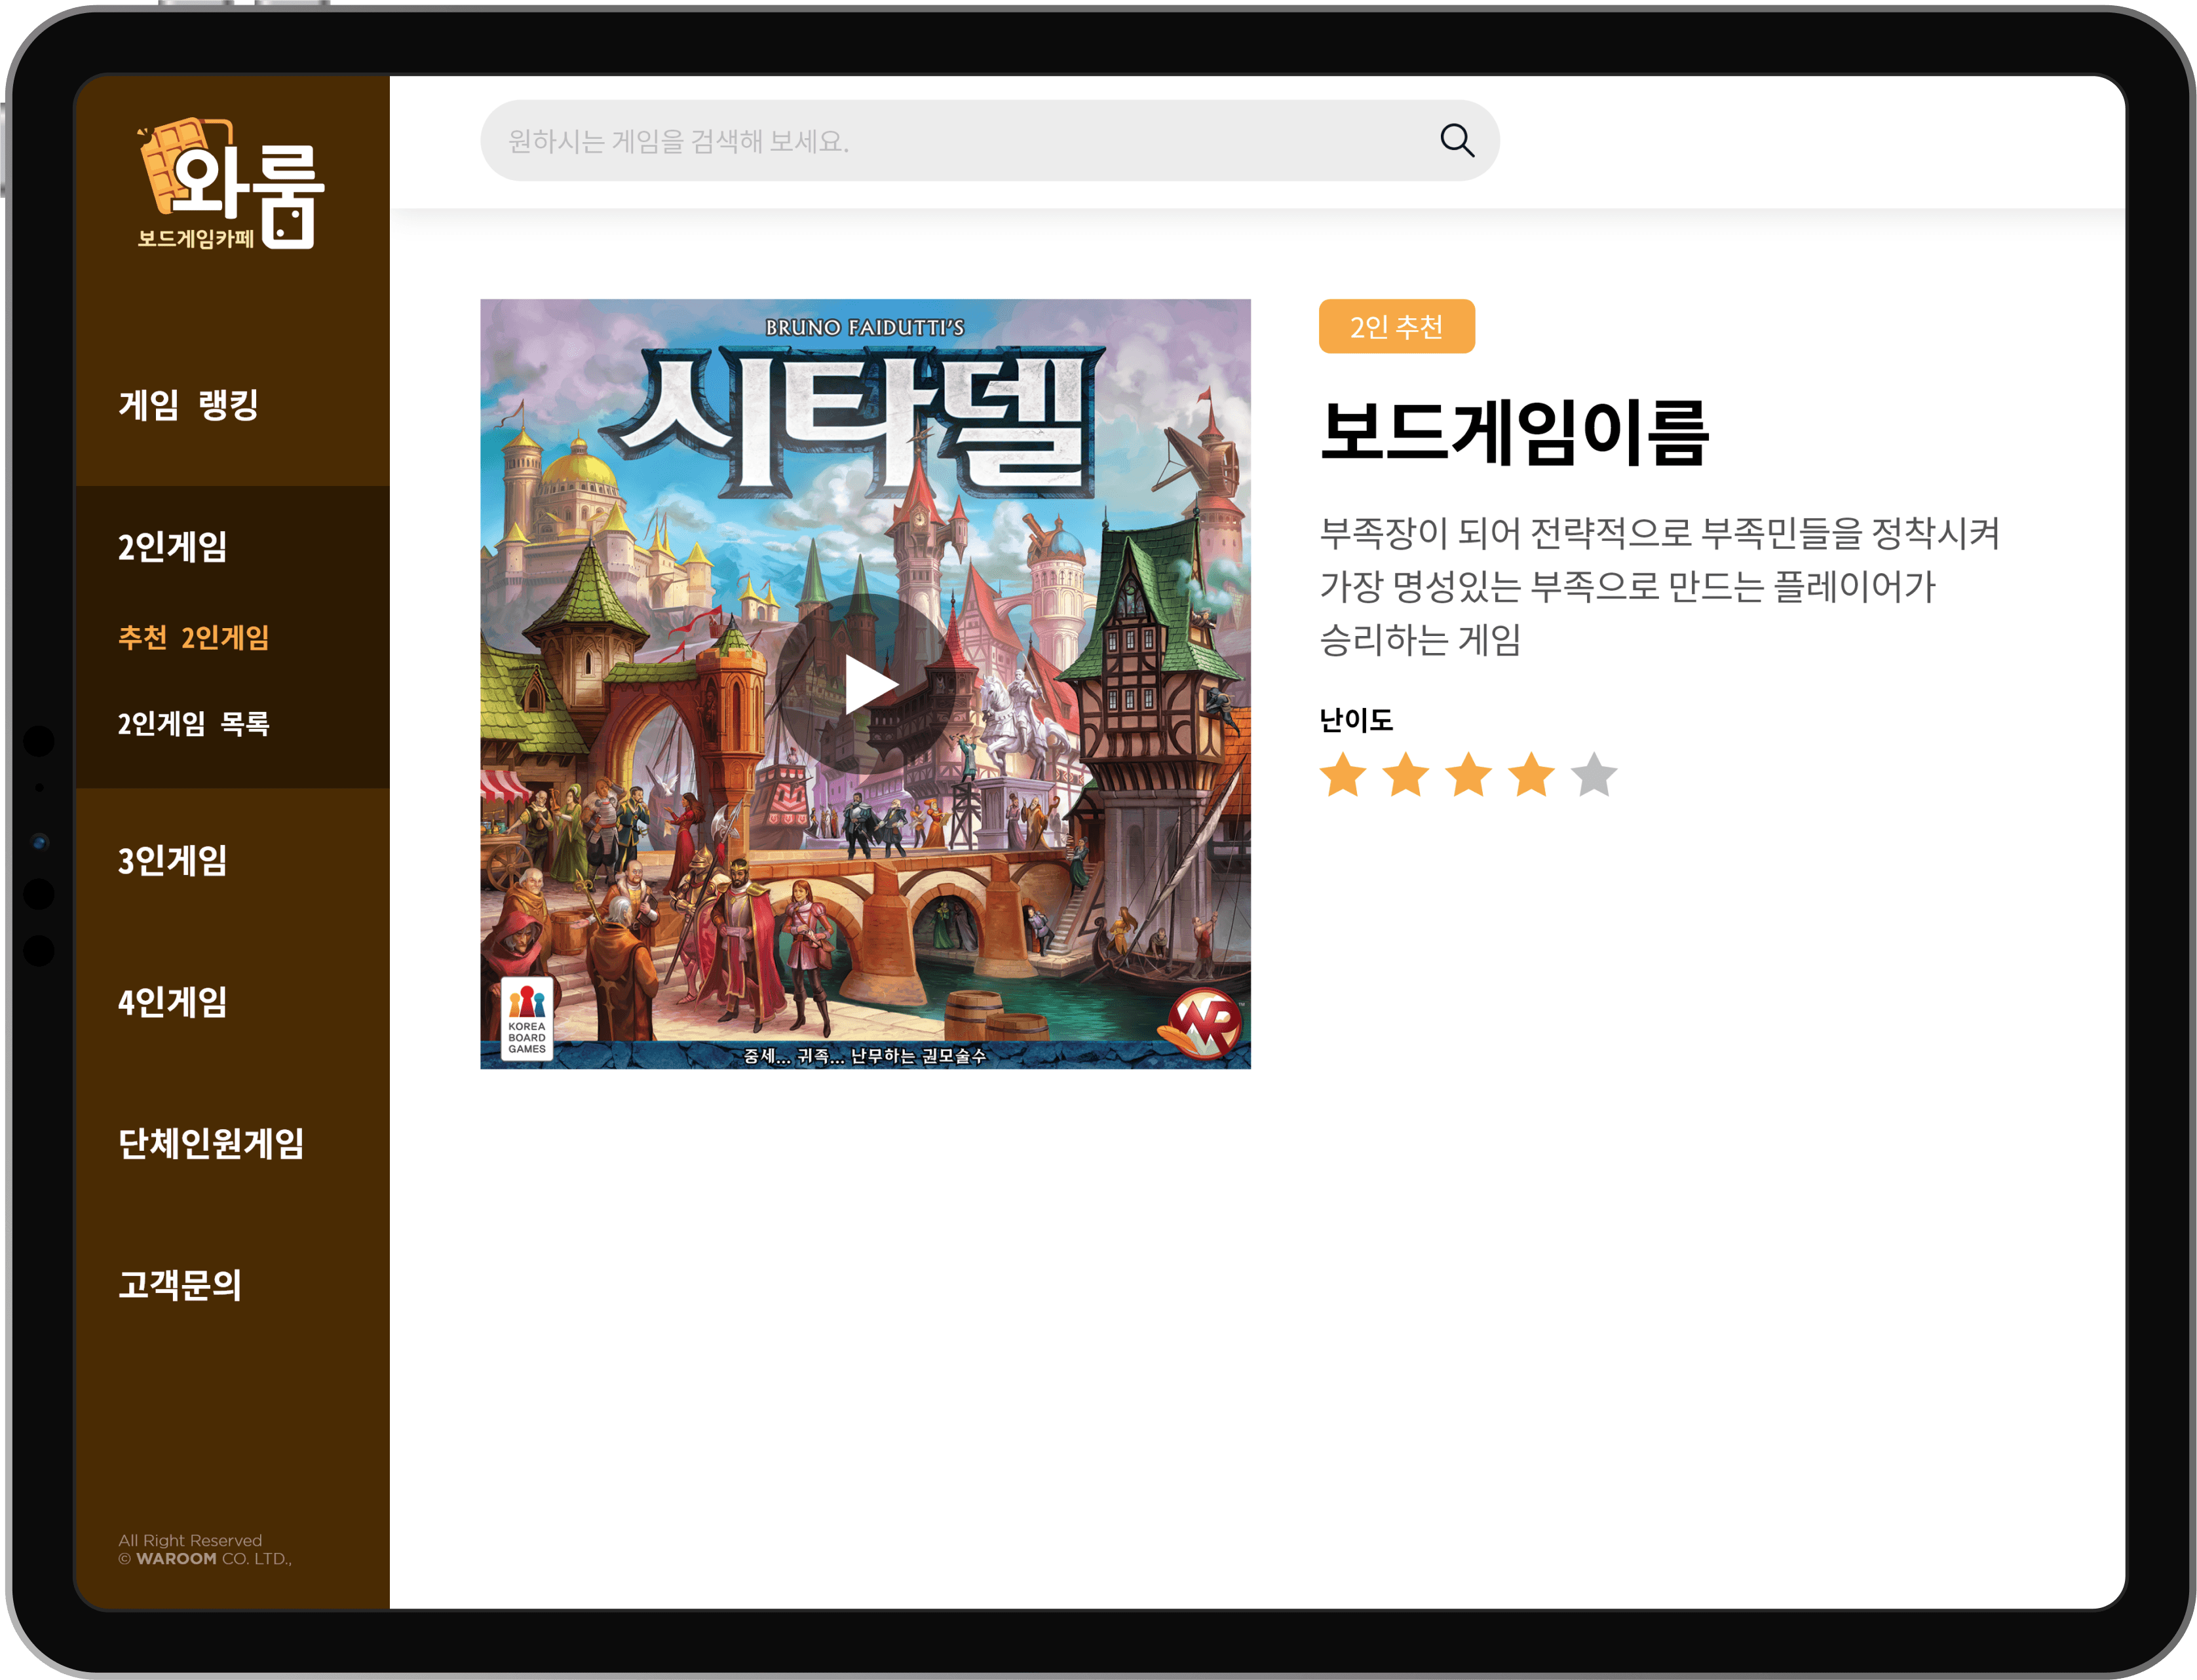Click the 난이도 label
The width and height of the screenshot is (2197, 1680).
pyautogui.click(x=1356, y=720)
